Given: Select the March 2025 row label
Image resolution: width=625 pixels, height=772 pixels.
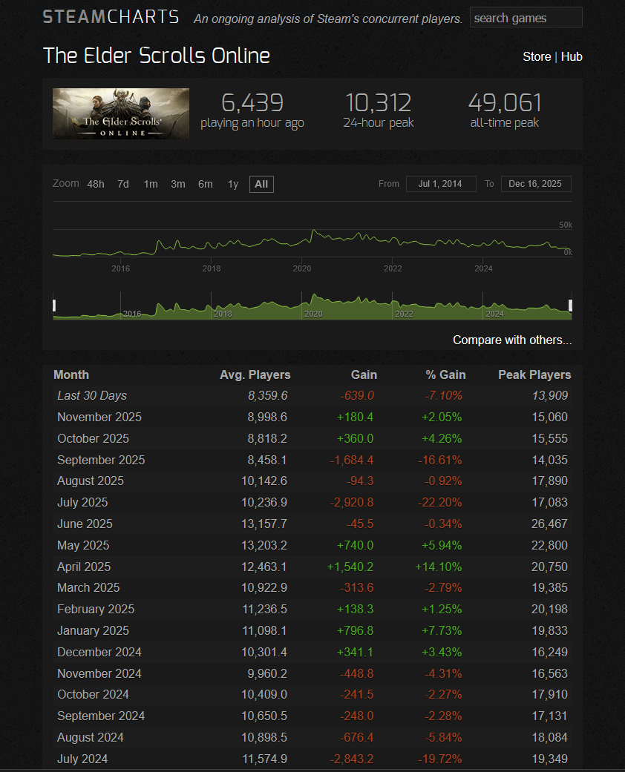Looking at the screenshot, I should (x=88, y=588).
